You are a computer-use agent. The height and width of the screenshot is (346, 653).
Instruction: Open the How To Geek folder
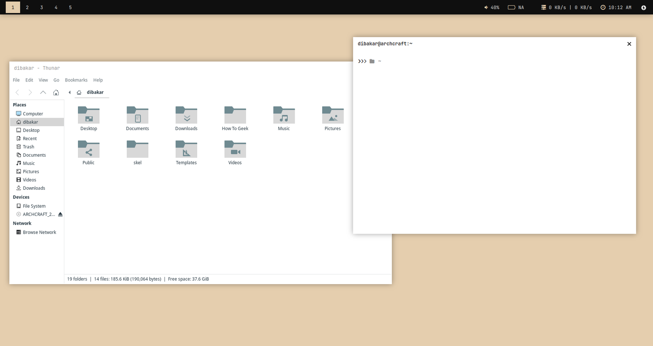[235, 115]
